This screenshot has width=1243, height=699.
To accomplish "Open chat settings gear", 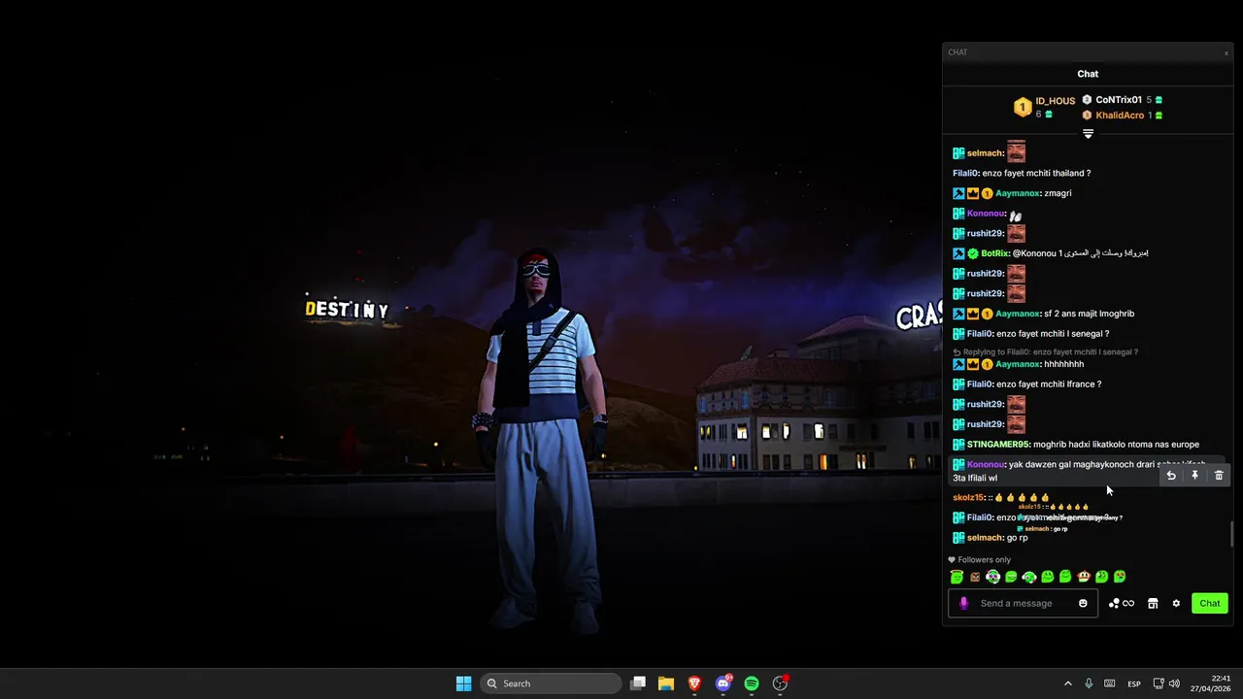I will click(1176, 603).
